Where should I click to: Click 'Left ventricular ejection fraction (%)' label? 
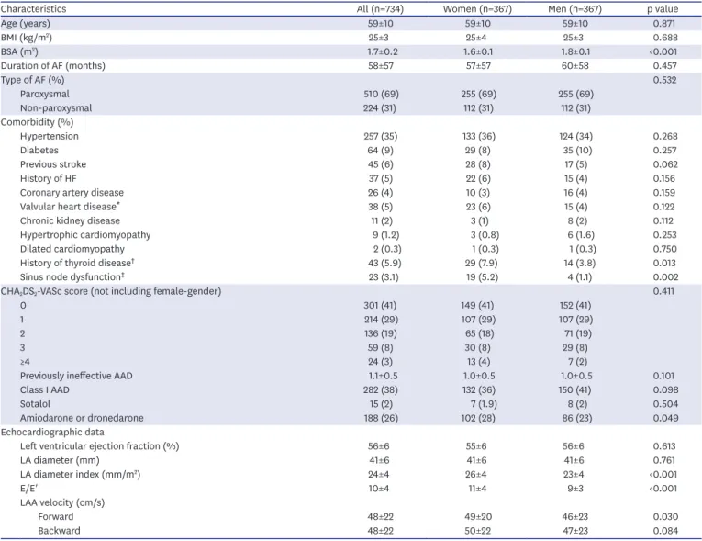(99, 446)
